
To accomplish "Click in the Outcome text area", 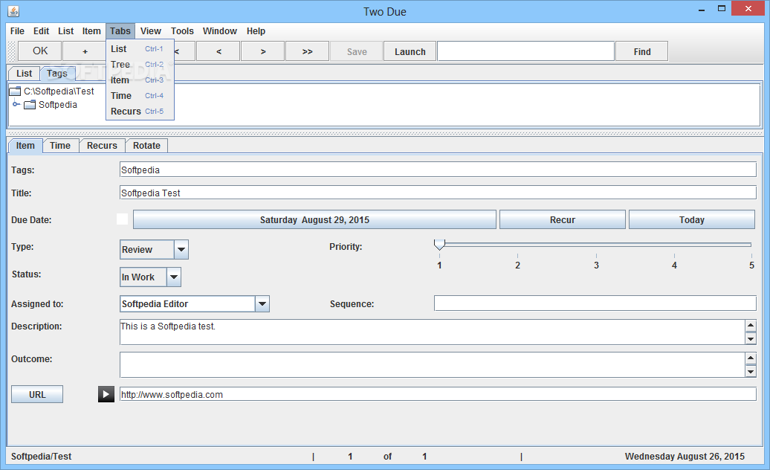I will 432,364.
